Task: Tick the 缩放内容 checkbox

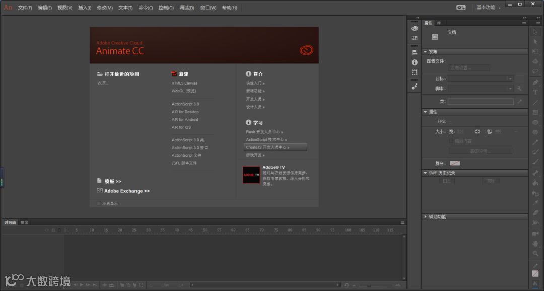Action: tap(451, 141)
